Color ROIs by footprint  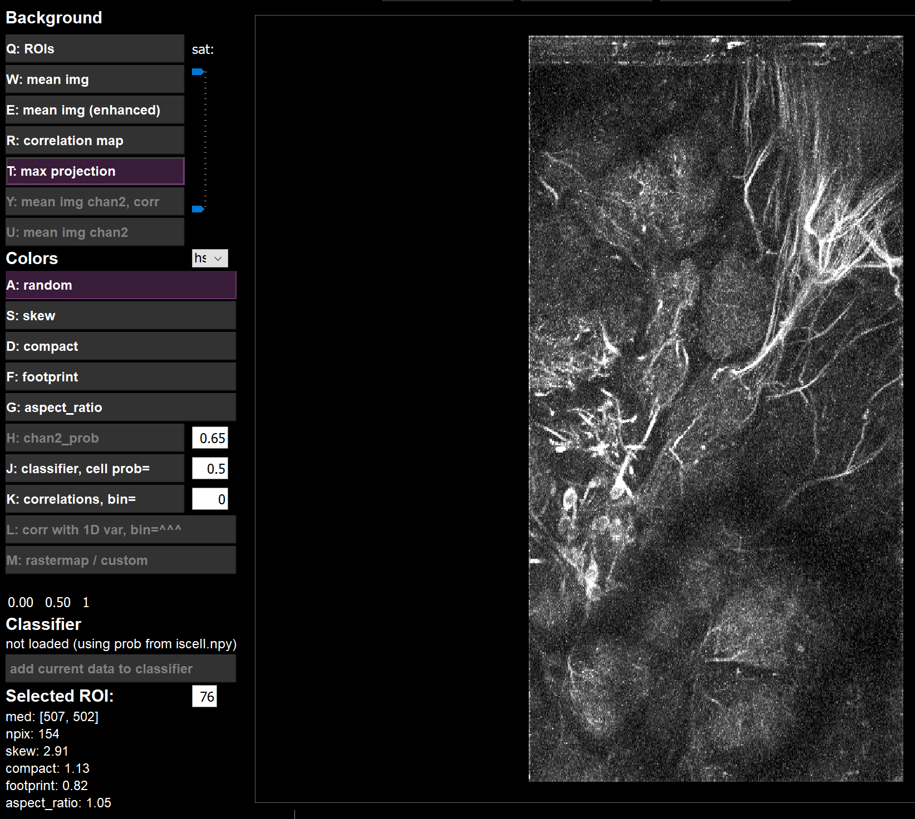(x=120, y=376)
